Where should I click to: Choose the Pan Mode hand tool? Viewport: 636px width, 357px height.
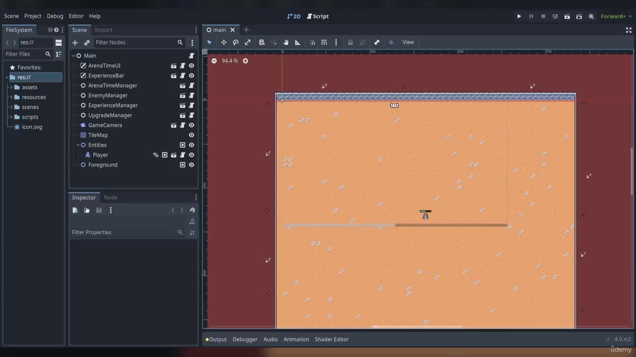click(x=286, y=42)
